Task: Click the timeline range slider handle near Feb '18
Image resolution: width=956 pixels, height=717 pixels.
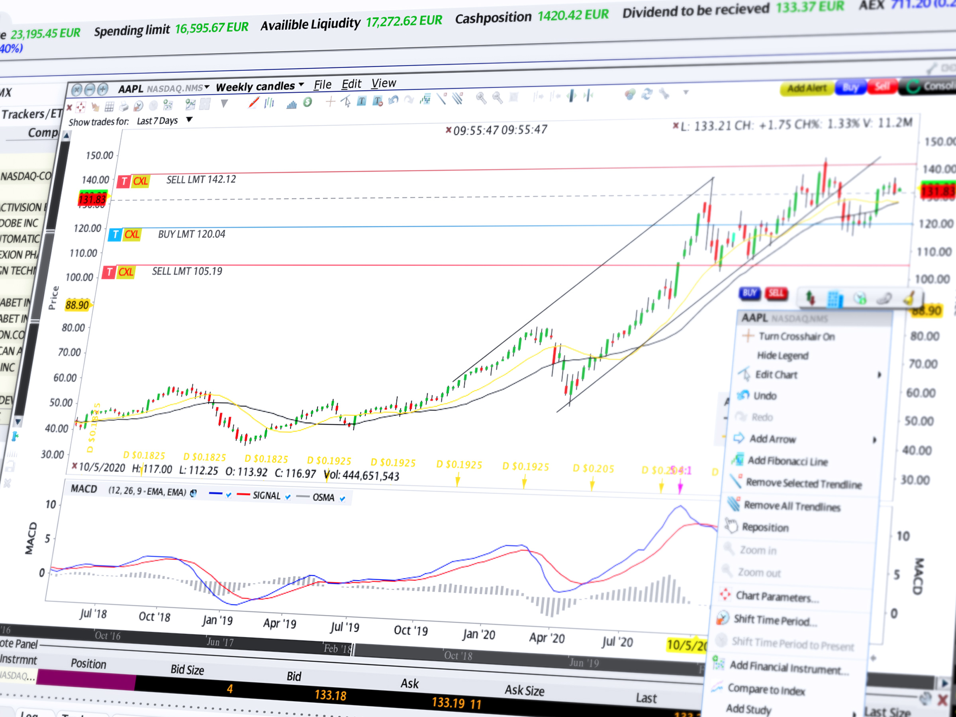Action: [x=353, y=649]
